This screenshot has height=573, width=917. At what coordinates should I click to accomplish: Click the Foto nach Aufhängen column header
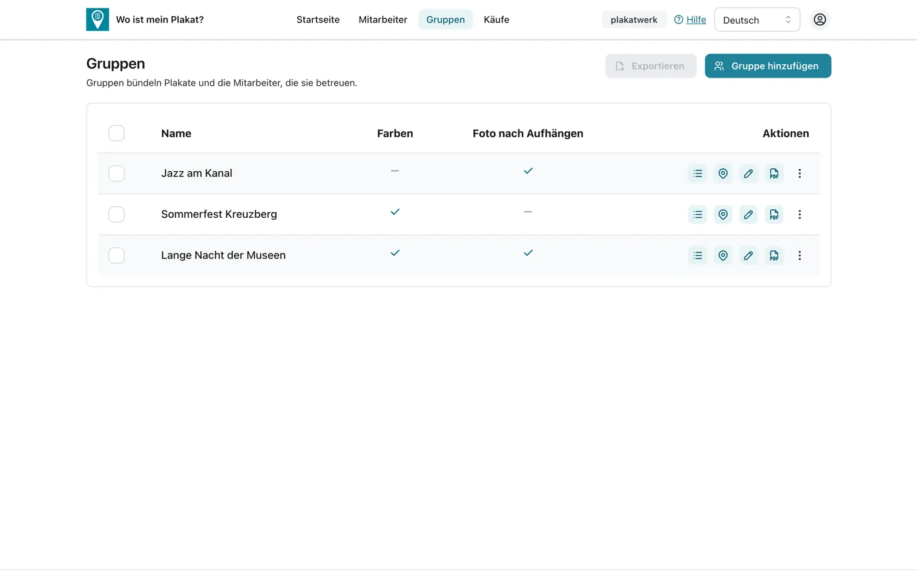coord(528,134)
